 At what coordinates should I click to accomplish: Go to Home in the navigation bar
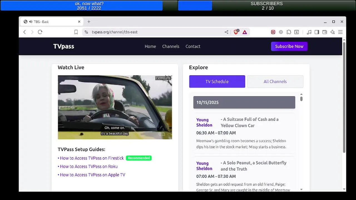click(150, 46)
